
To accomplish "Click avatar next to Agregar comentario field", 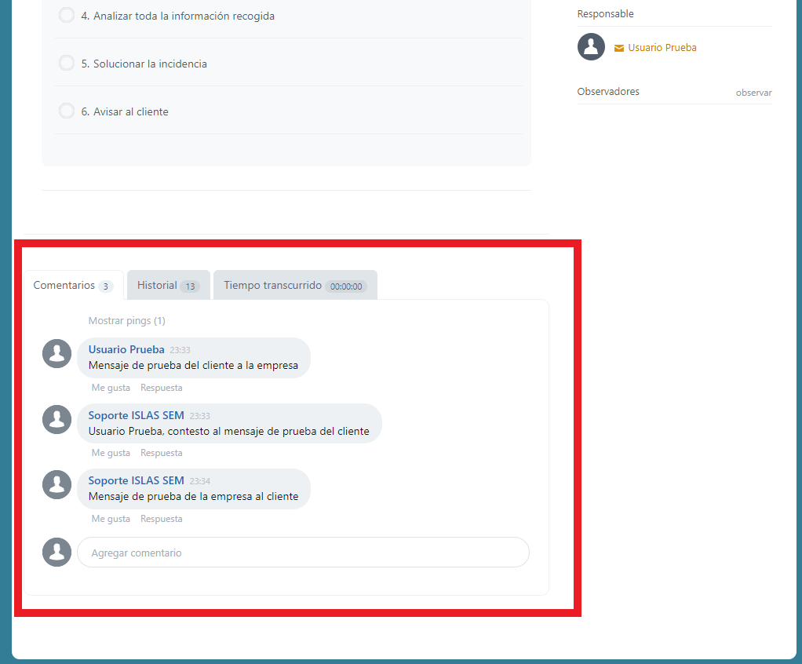I will click(57, 552).
